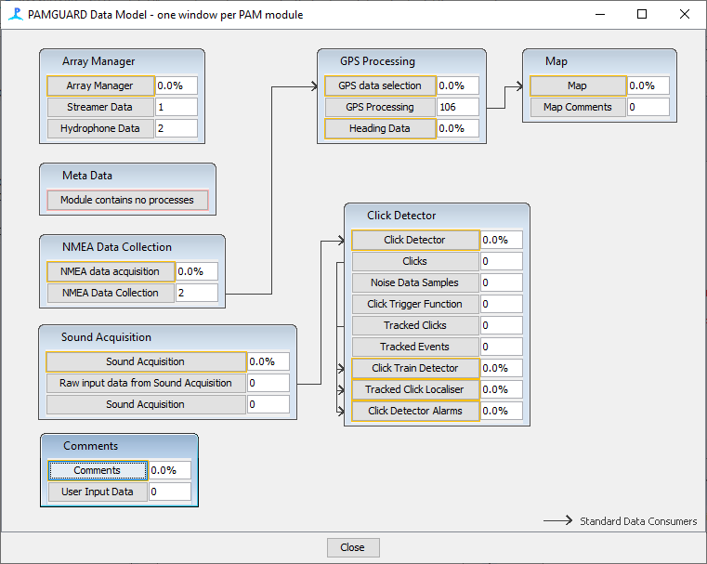Click the outlined Sound Acquisition process button
Viewport: 707px width, 564px height.
[x=146, y=361]
